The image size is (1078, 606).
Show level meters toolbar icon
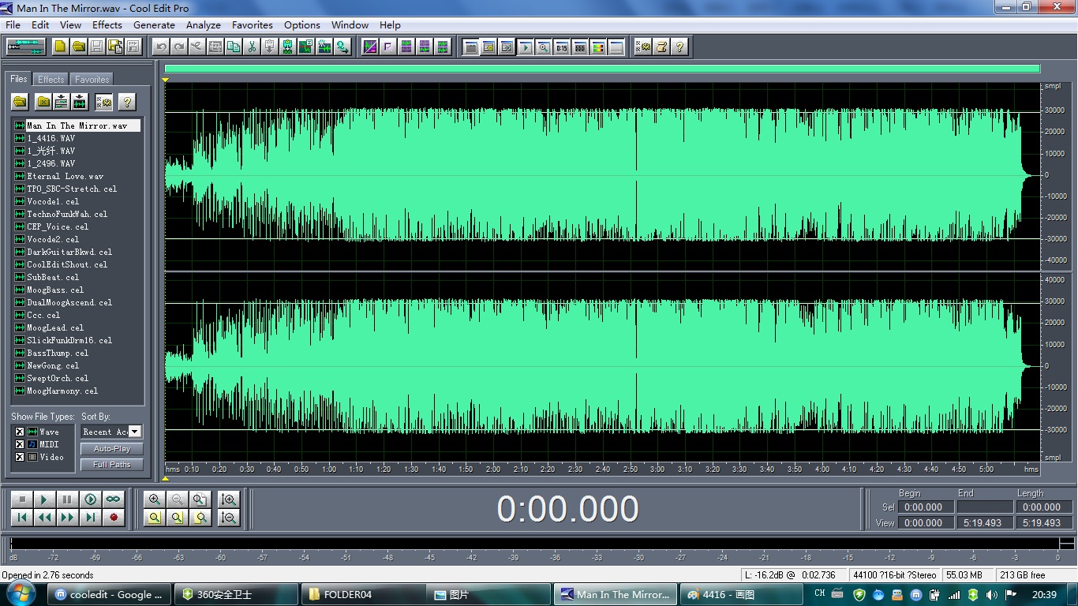pyautogui.click(x=598, y=47)
